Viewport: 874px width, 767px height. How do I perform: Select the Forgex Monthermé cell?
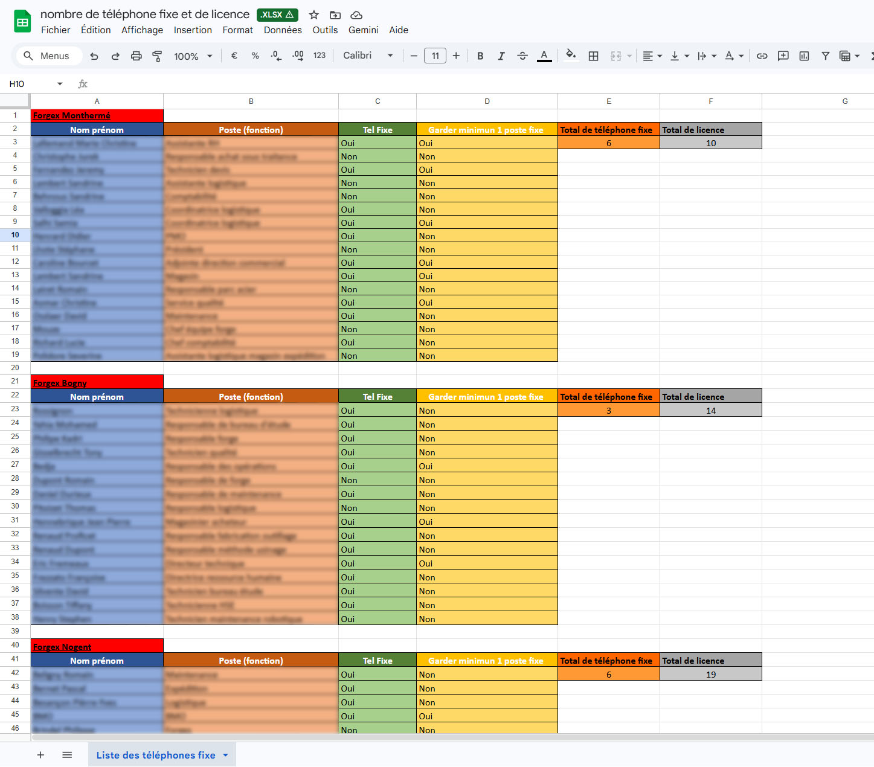point(97,115)
